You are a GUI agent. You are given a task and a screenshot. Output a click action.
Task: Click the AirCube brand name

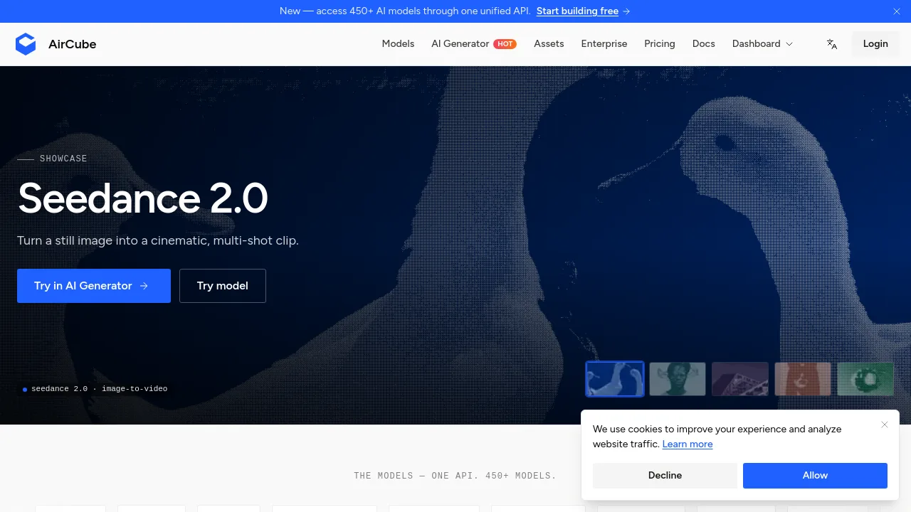point(73,44)
